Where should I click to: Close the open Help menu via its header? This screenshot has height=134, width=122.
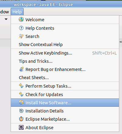[17, 12]
